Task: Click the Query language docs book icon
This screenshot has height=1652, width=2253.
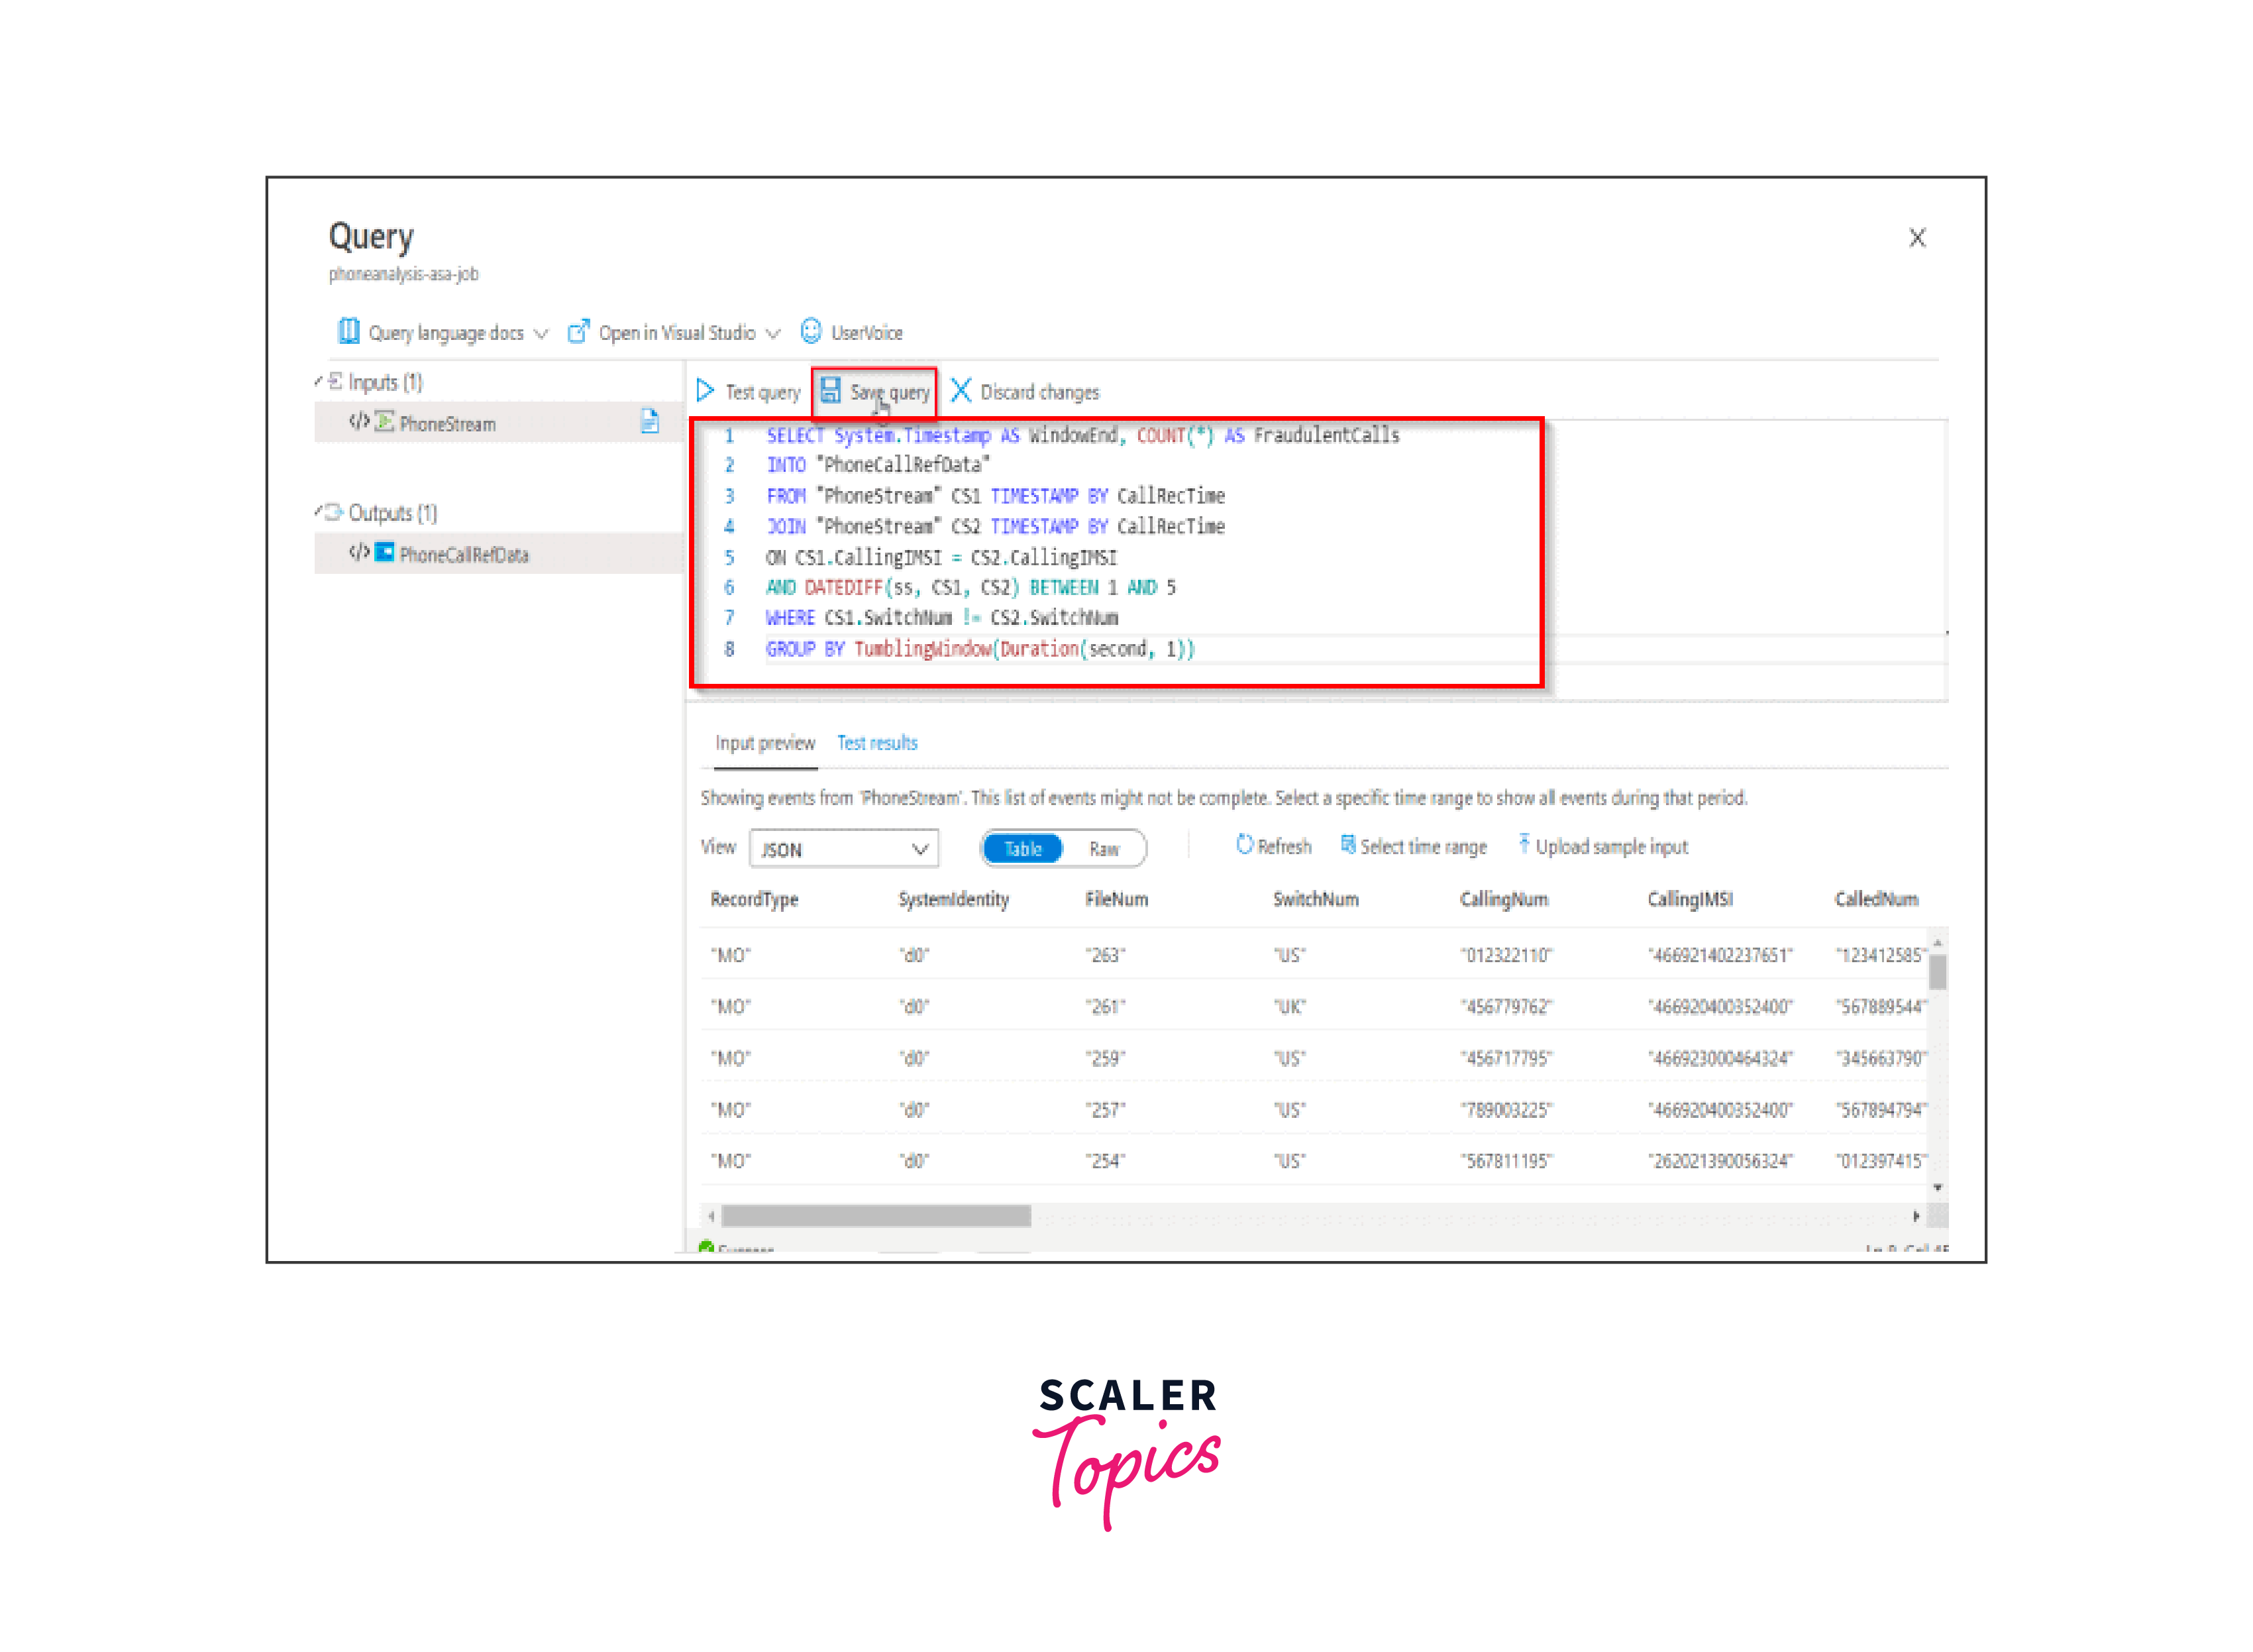Action: click(348, 331)
